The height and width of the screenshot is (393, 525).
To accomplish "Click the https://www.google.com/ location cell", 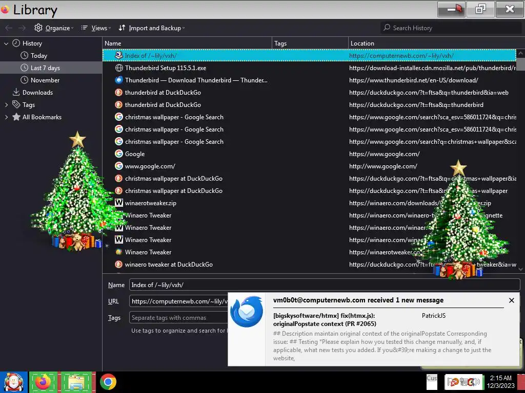I will click(385, 154).
